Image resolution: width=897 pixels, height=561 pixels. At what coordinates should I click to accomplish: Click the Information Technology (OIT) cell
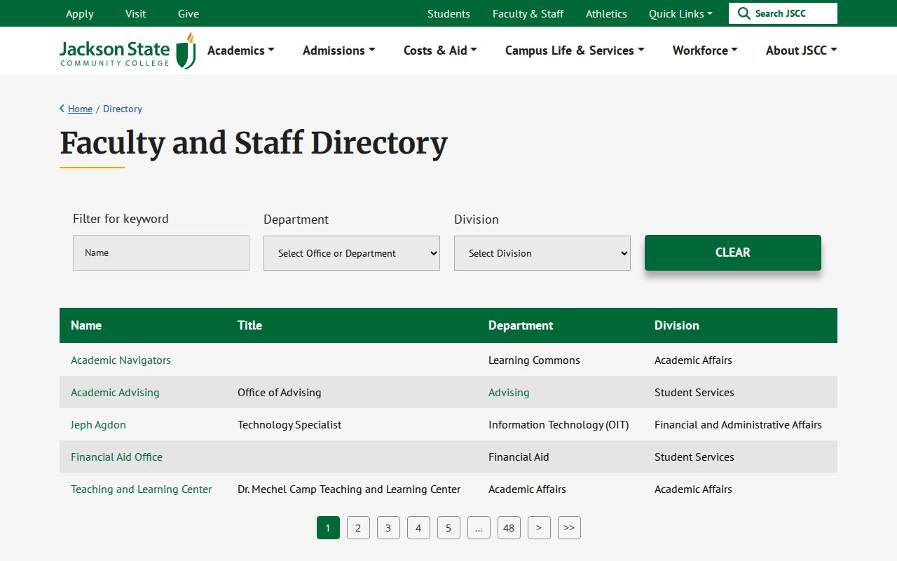[559, 424]
